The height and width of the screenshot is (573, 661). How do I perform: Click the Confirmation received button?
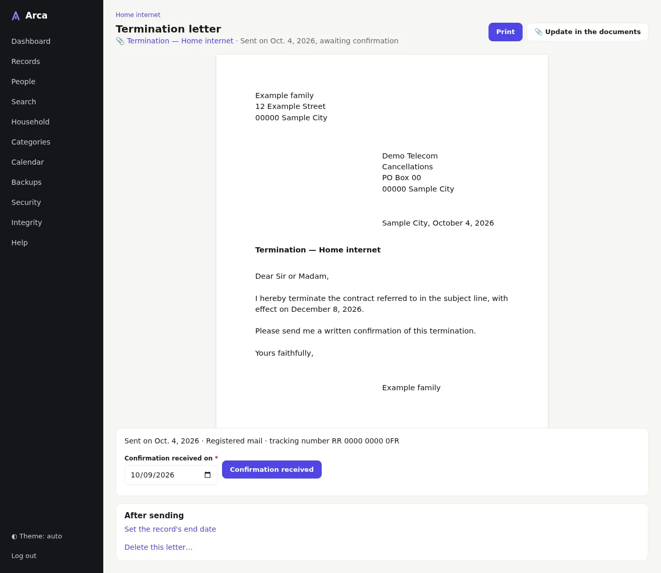tap(272, 470)
